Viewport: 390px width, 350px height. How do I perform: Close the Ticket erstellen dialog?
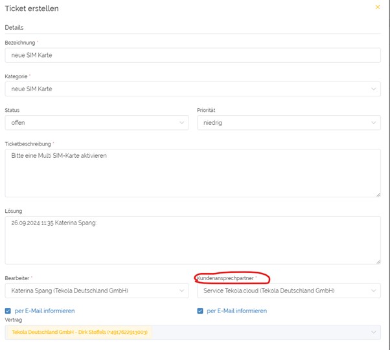[x=378, y=7]
